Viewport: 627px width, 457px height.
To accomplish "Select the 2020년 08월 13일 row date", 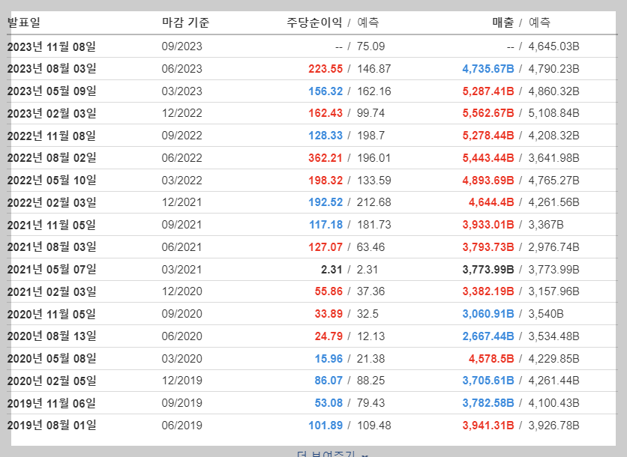I will tap(52, 336).
